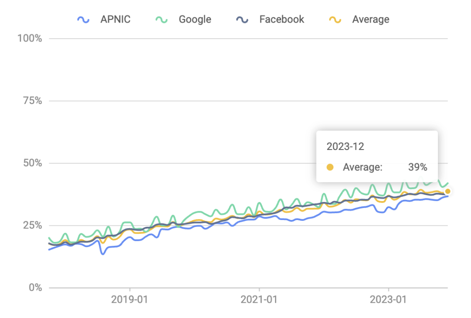This screenshot has height=318, width=471.
Task: Select the 2021-01 x-axis label
Action: [259, 300]
